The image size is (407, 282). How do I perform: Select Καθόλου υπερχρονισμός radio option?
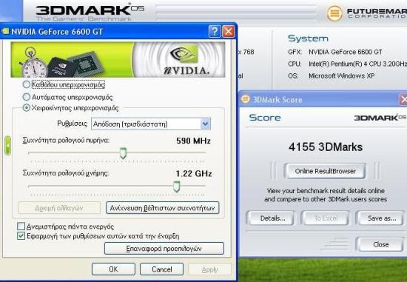click(26, 84)
